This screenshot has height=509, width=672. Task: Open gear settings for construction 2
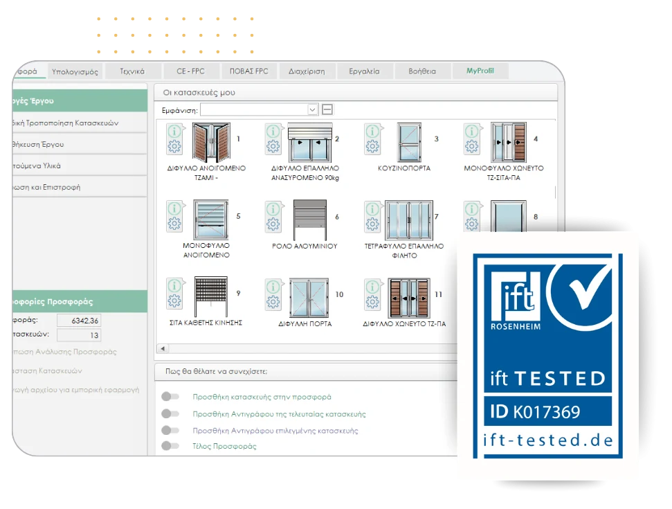[x=273, y=147]
